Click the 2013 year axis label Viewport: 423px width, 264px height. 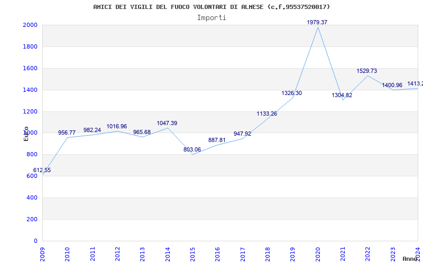[142, 254]
